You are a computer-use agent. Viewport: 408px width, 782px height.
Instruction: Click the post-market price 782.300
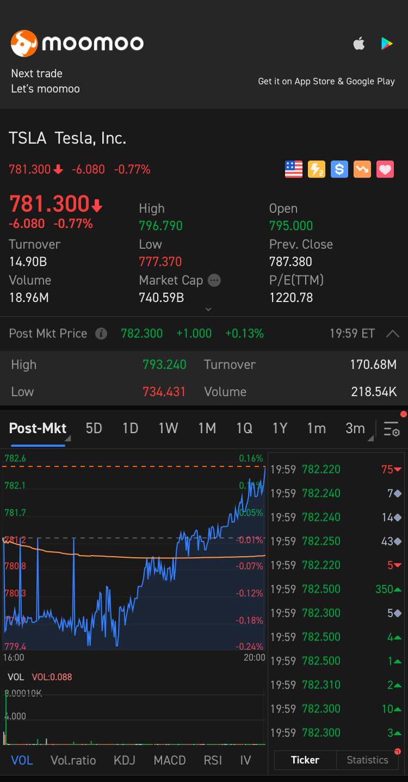click(x=142, y=334)
